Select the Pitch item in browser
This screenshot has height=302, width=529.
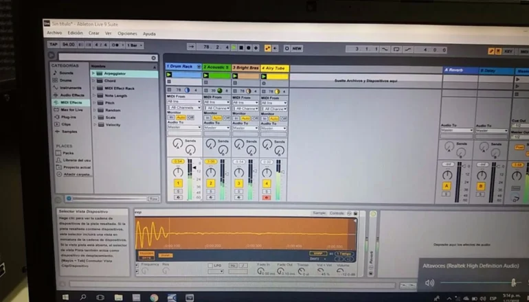[x=110, y=103]
